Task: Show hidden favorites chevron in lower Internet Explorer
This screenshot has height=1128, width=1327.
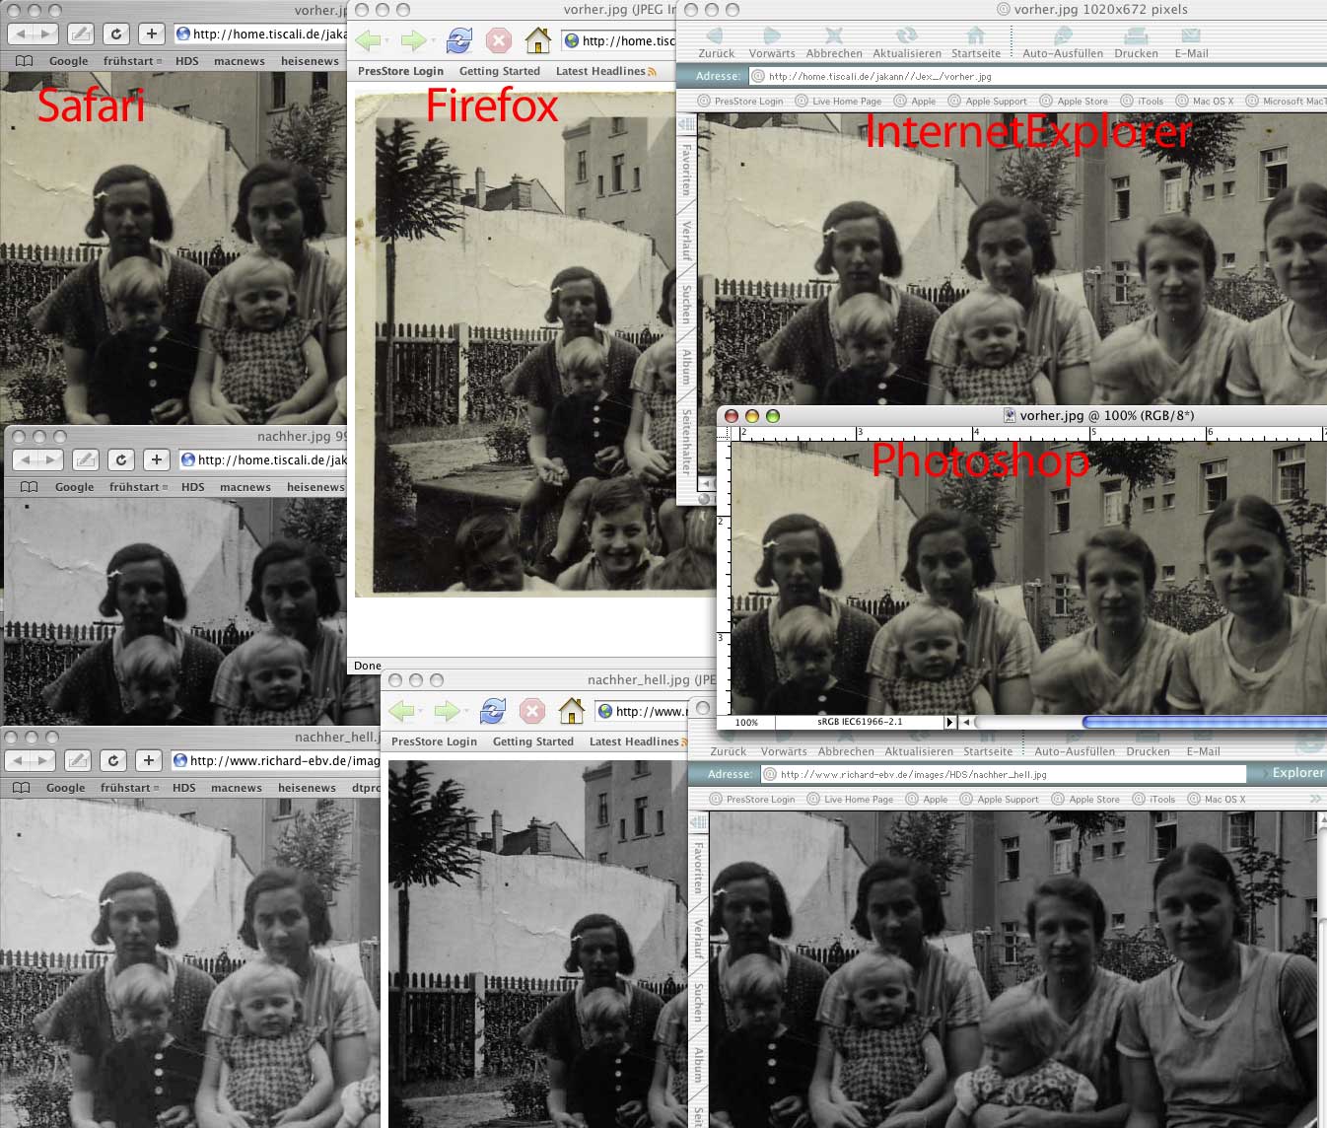Action: pyautogui.click(x=1315, y=799)
